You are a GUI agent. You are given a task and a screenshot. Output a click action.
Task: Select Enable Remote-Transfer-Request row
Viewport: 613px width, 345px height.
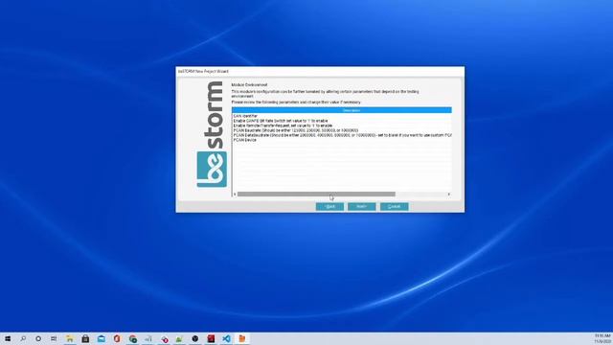click(342, 126)
